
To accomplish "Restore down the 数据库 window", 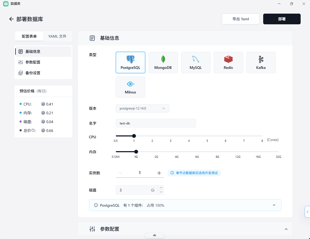I will pos(292,4).
